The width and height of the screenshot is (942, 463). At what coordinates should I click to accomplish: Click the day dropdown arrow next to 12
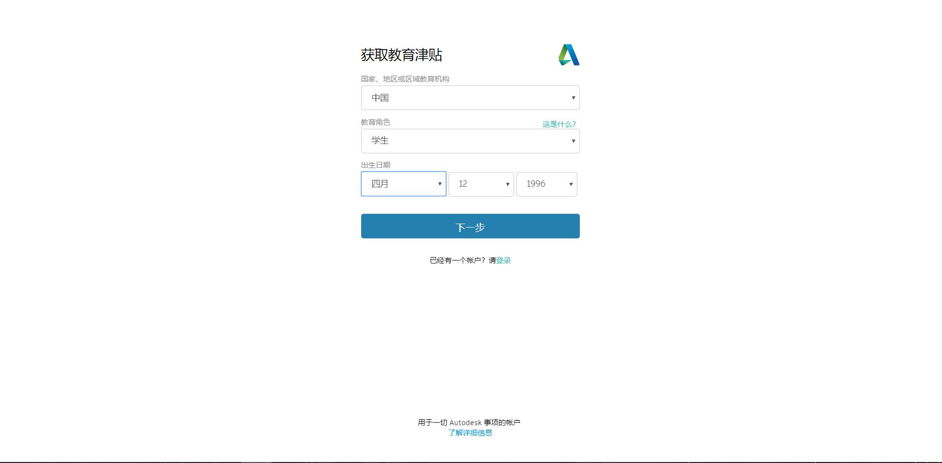(507, 184)
